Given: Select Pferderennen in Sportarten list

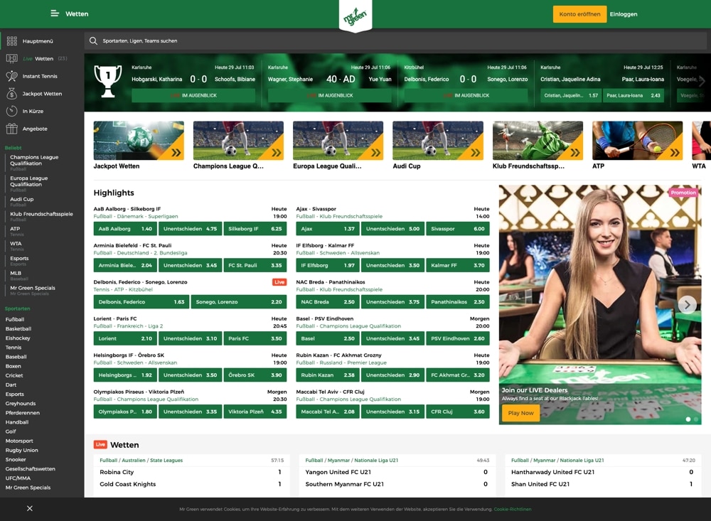Looking at the screenshot, I should pos(22,413).
